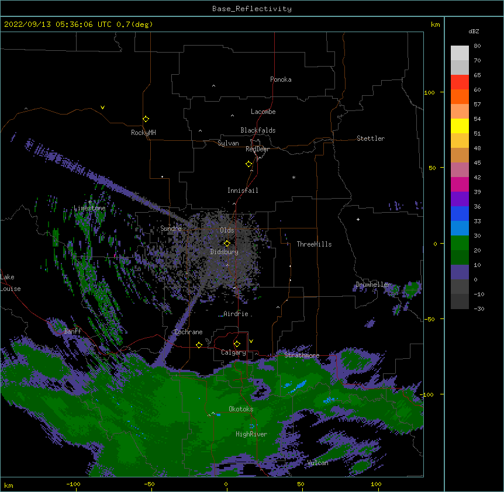Select the Limestone label
504x492 pixels.
point(89,208)
